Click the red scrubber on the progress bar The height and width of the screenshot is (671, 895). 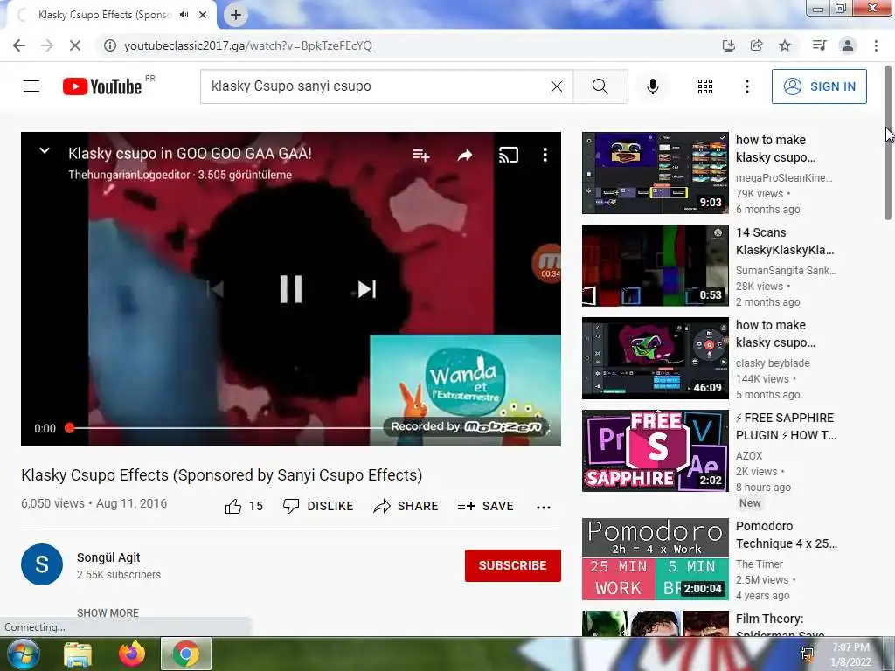pyautogui.click(x=70, y=428)
